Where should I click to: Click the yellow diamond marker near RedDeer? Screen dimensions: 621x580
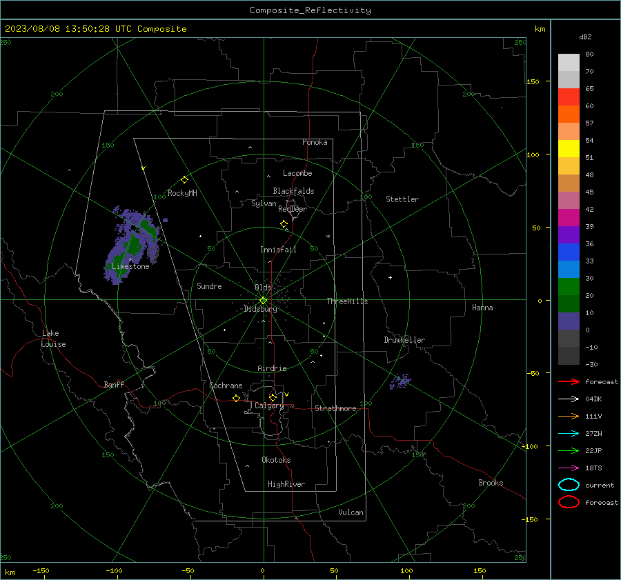tap(284, 224)
